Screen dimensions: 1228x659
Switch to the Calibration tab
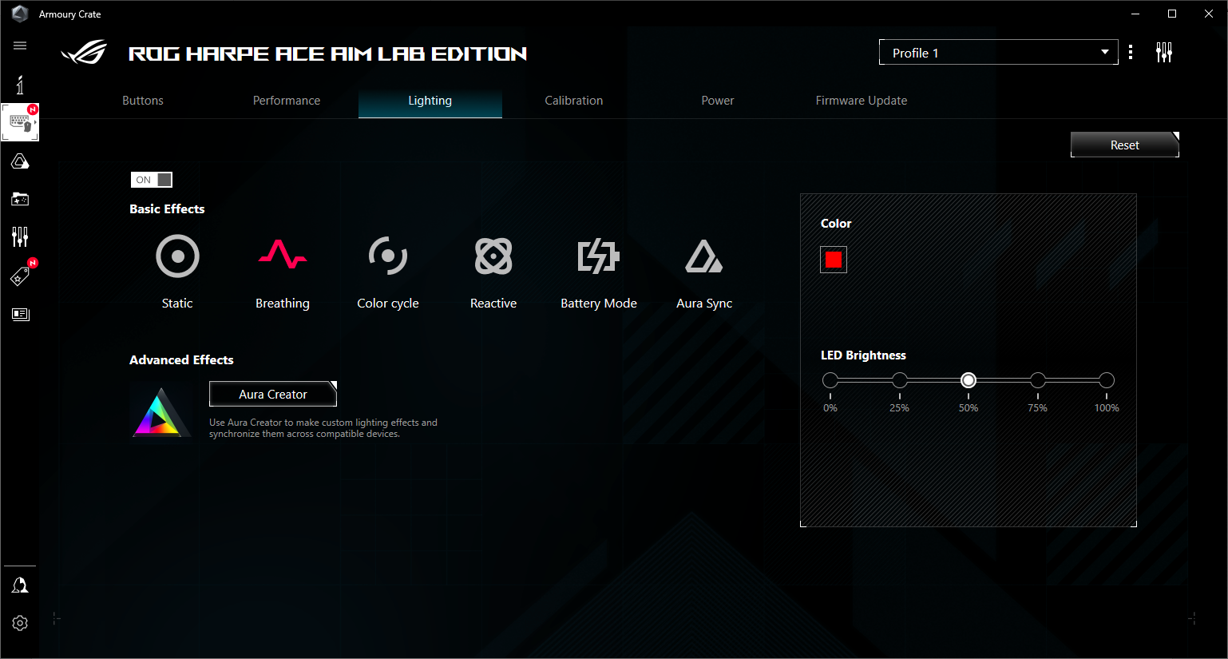coord(574,101)
